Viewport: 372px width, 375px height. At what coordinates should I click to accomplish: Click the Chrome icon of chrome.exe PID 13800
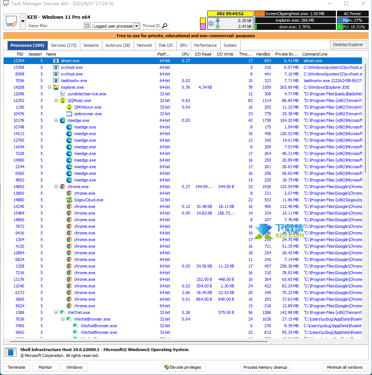(x=69, y=193)
